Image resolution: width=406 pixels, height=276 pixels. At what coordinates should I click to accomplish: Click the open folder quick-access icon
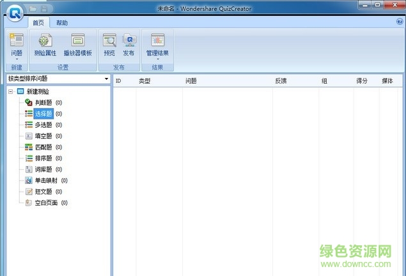coord(33,9)
